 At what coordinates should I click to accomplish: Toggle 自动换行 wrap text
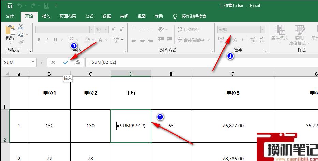point(189,30)
